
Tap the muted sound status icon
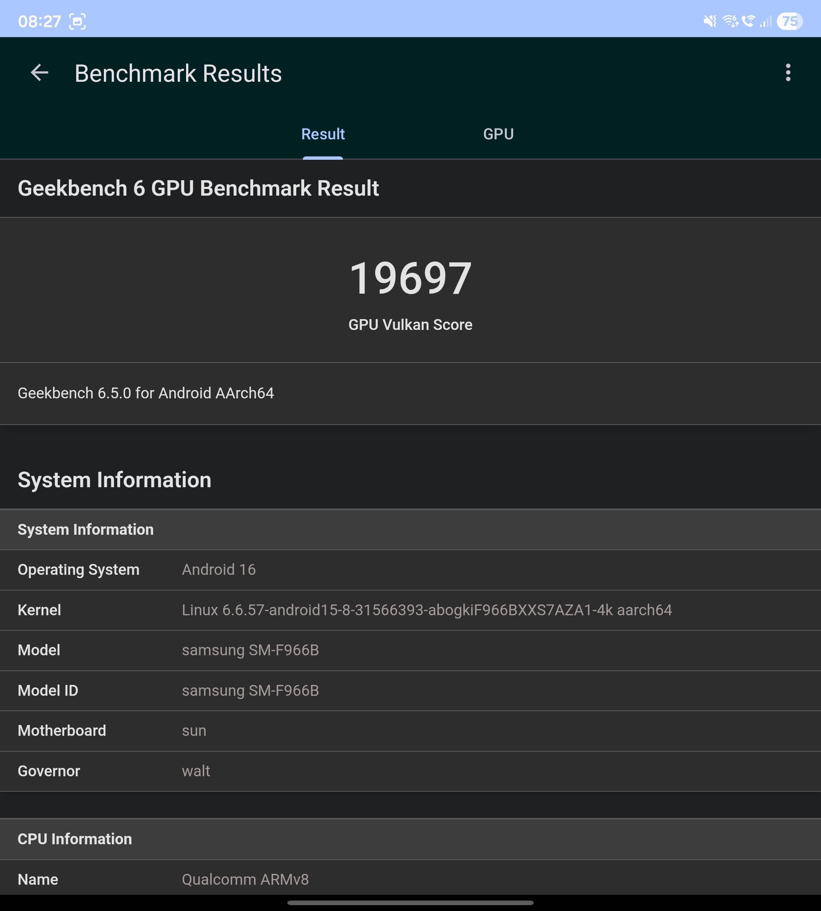point(710,21)
